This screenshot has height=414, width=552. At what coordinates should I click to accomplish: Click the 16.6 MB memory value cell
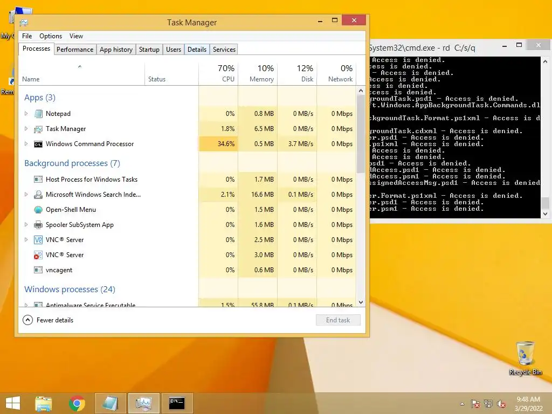click(x=258, y=195)
